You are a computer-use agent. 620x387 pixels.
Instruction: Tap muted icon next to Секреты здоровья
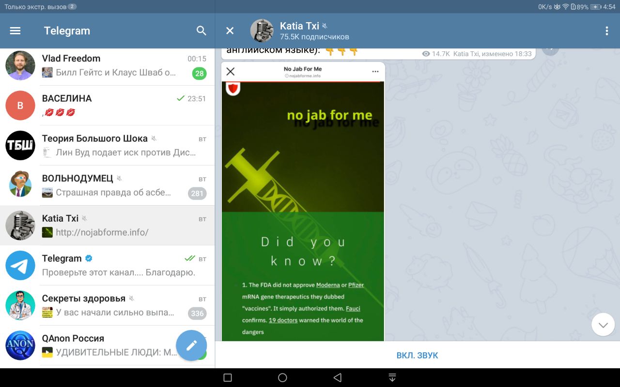pyautogui.click(x=131, y=298)
